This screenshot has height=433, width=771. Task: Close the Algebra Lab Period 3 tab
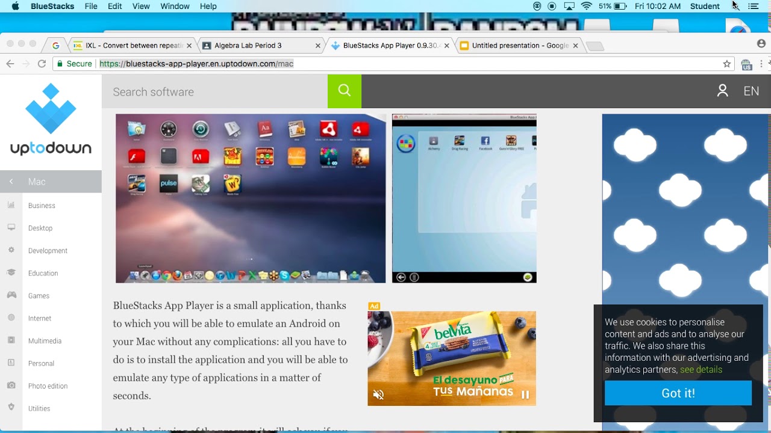click(318, 45)
